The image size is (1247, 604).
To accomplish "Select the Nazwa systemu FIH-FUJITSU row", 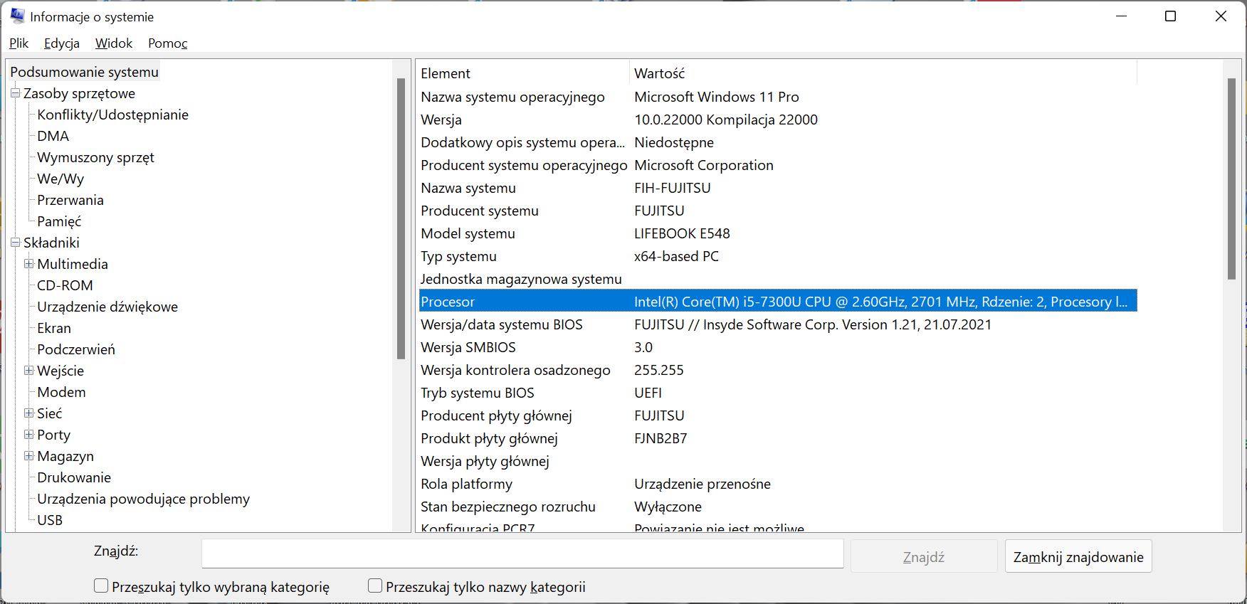I will (x=778, y=188).
